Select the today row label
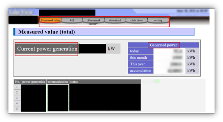This screenshot has width=223, height=122. (141, 51)
